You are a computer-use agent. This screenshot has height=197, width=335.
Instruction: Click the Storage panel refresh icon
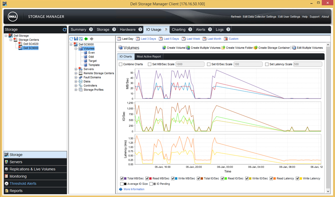pos(65,30)
